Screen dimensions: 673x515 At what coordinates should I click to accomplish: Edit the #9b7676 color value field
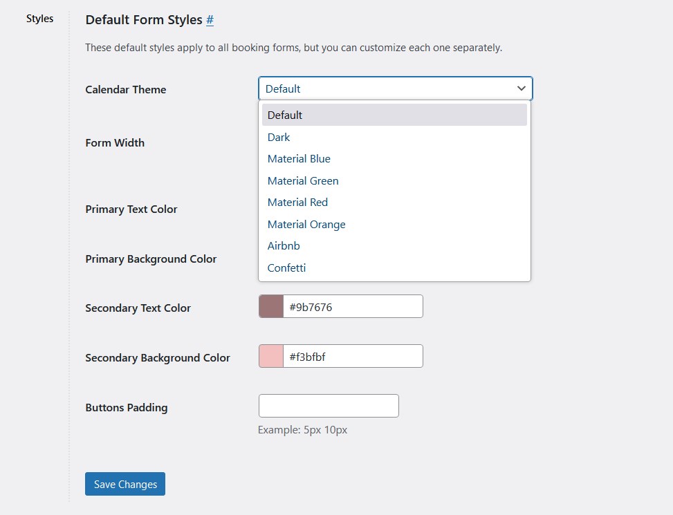pyautogui.click(x=353, y=307)
